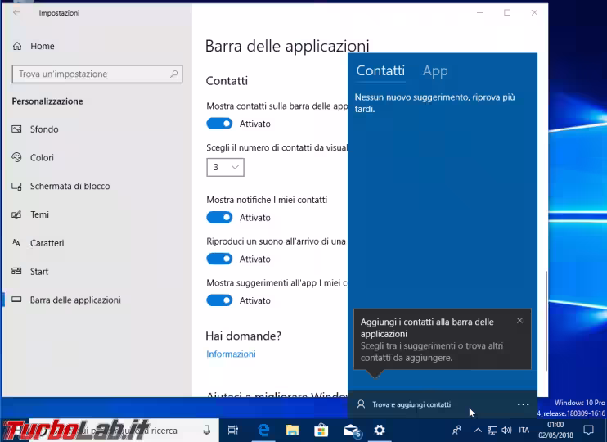This screenshot has width=607, height=442.
Task: Toggle Mostra contatti sulla barra delle applicazioni
Action: [219, 124]
